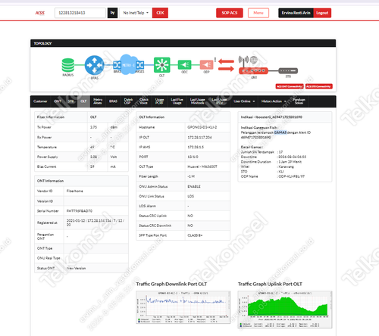
Task: Click the green OLT node icon
Action: tap(161, 65)
